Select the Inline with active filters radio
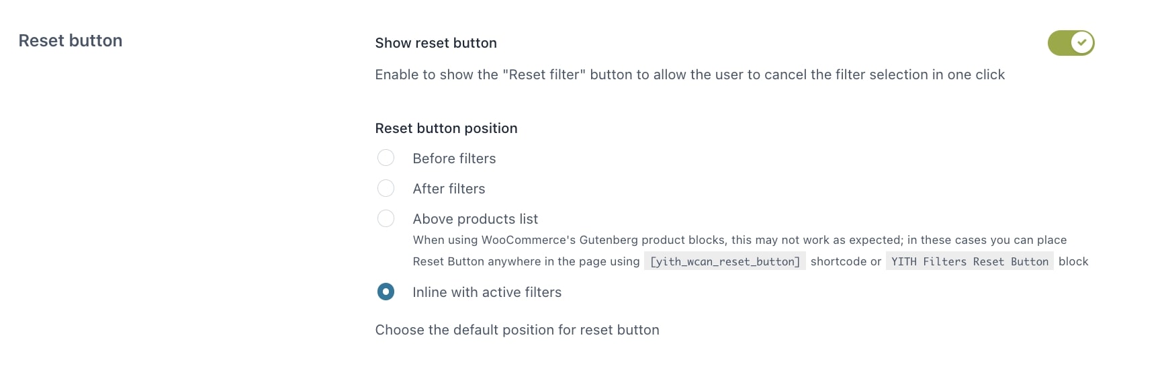The height and width of the screenshot is (391, 1166). click(x=386, y=292)
